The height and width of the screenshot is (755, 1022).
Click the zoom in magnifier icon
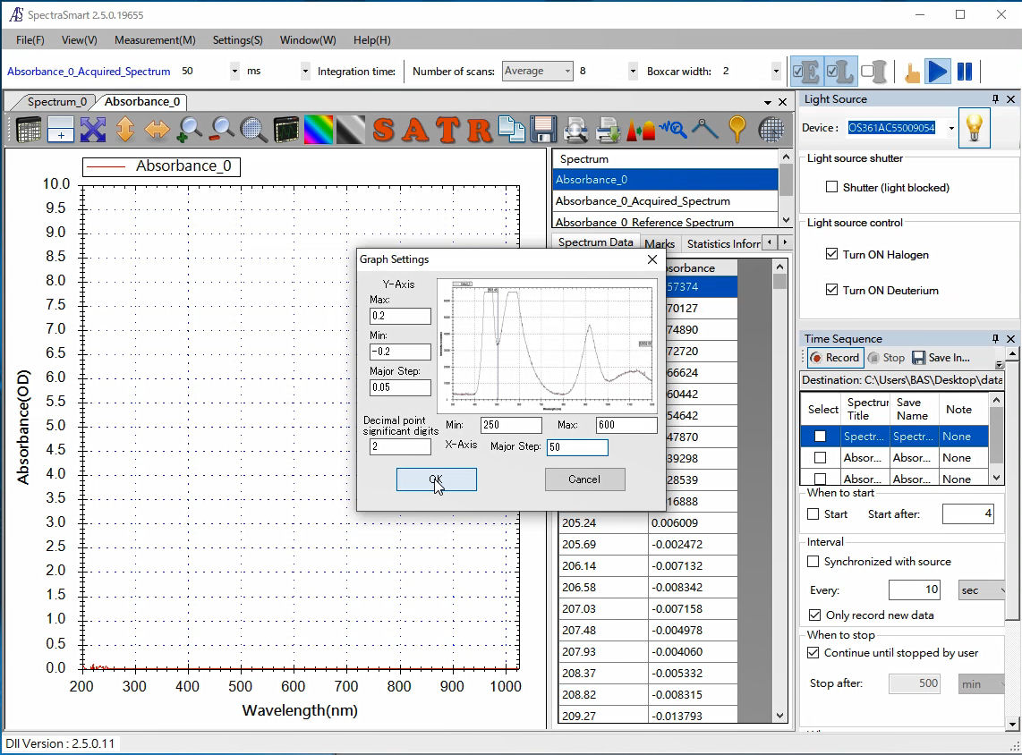[x=189, y=130]
